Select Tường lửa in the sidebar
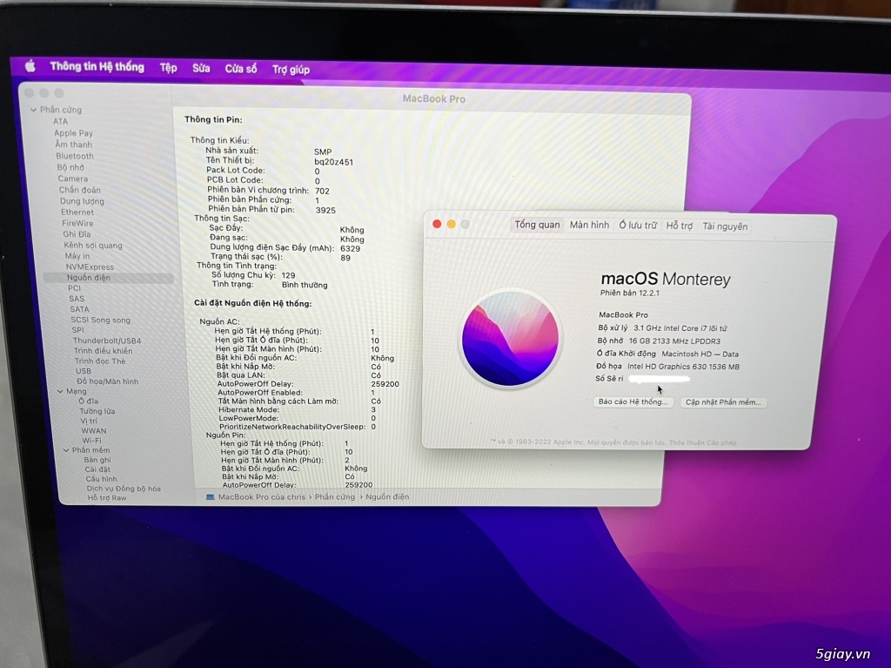This screenshot has height=668, width=891. [97, 411]
